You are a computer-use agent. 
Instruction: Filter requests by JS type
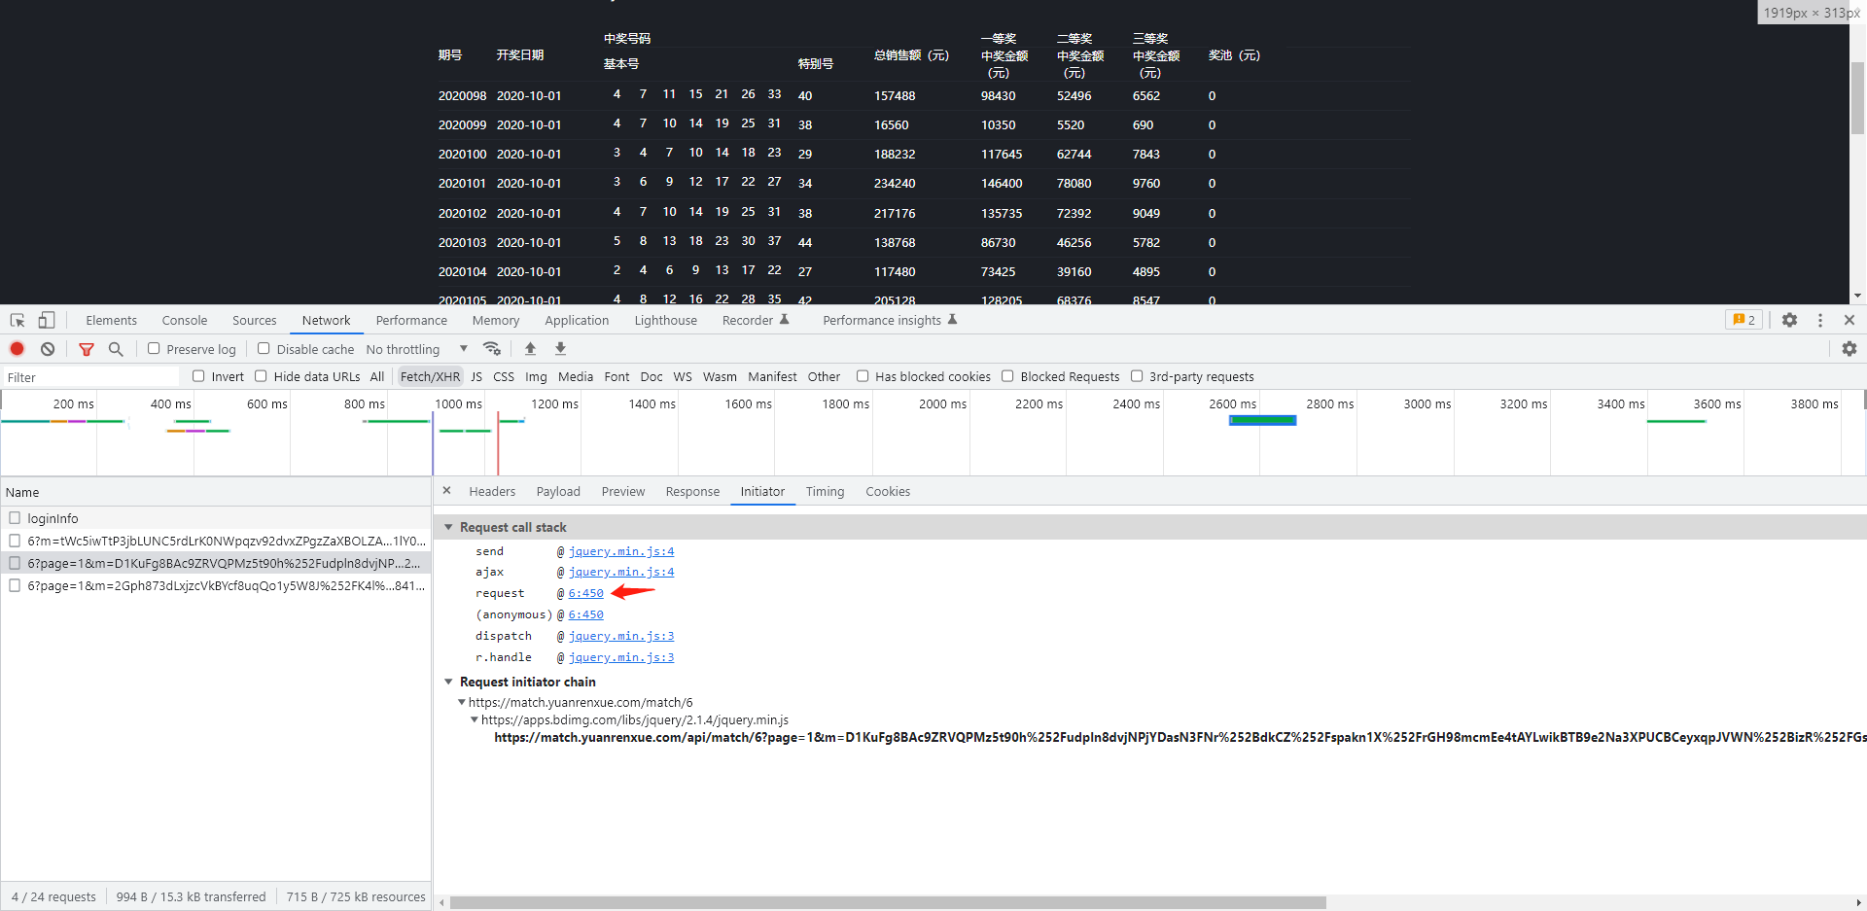pos(476,376)
